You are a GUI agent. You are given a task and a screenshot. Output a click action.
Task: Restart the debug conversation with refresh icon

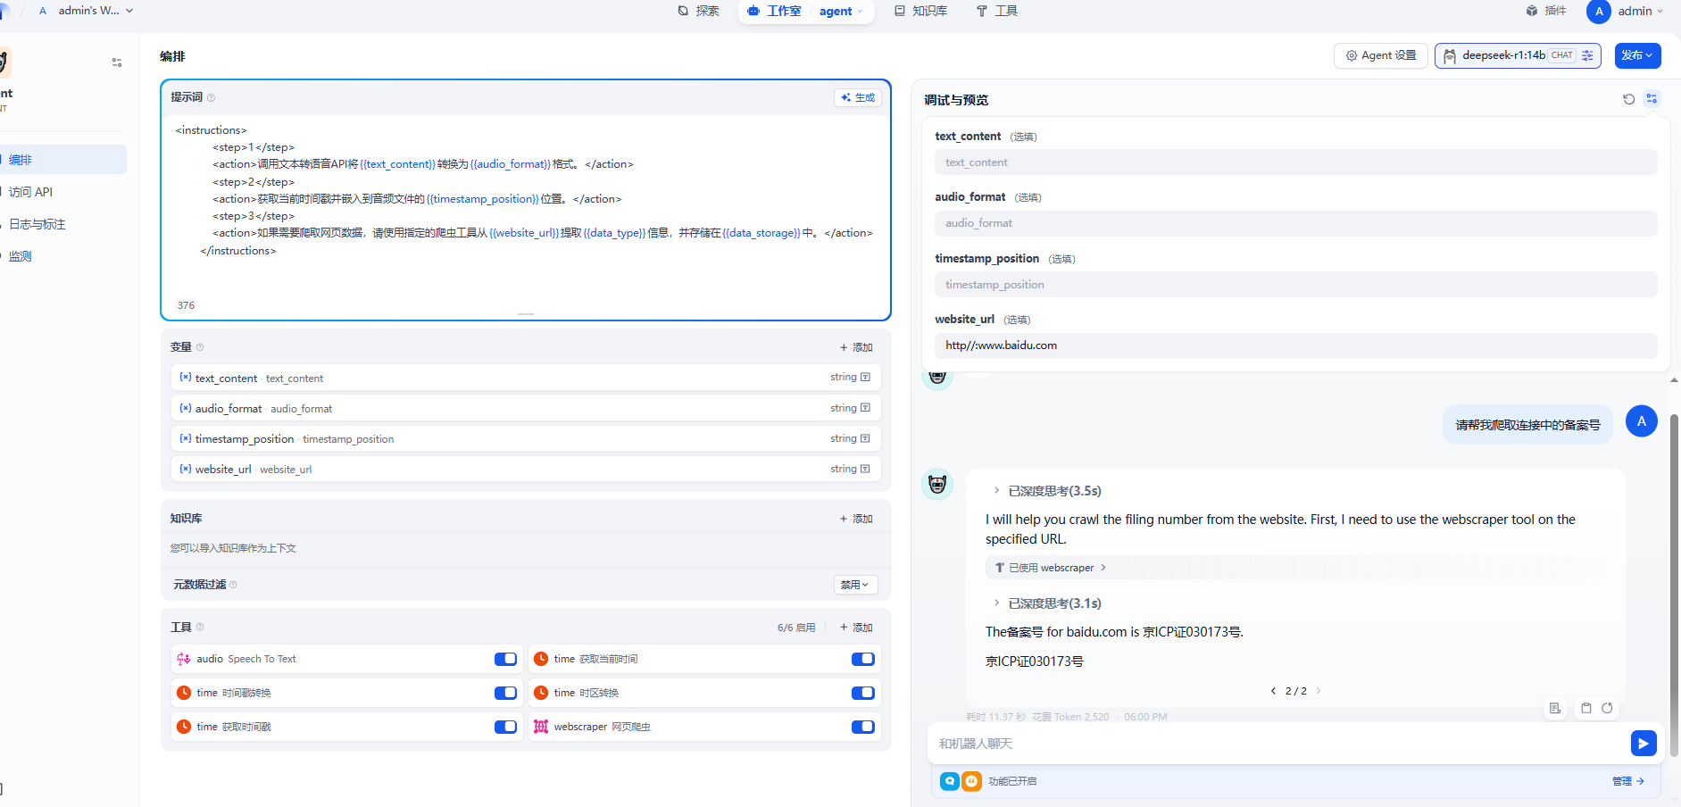[x=1628, y=99]
